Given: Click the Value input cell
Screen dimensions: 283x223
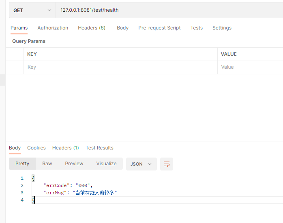Looking at the screenshot, I should click(250, 67).
